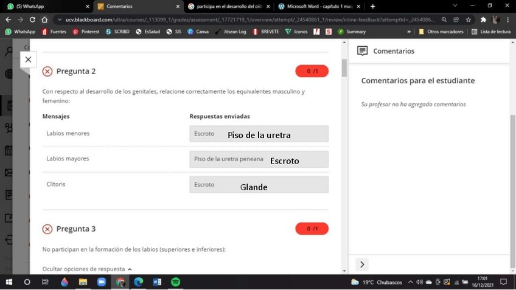This screenshot has width=516, height=290.
Task: Open the tab search dropdown arrow
Action: click(x=455, y=5)
